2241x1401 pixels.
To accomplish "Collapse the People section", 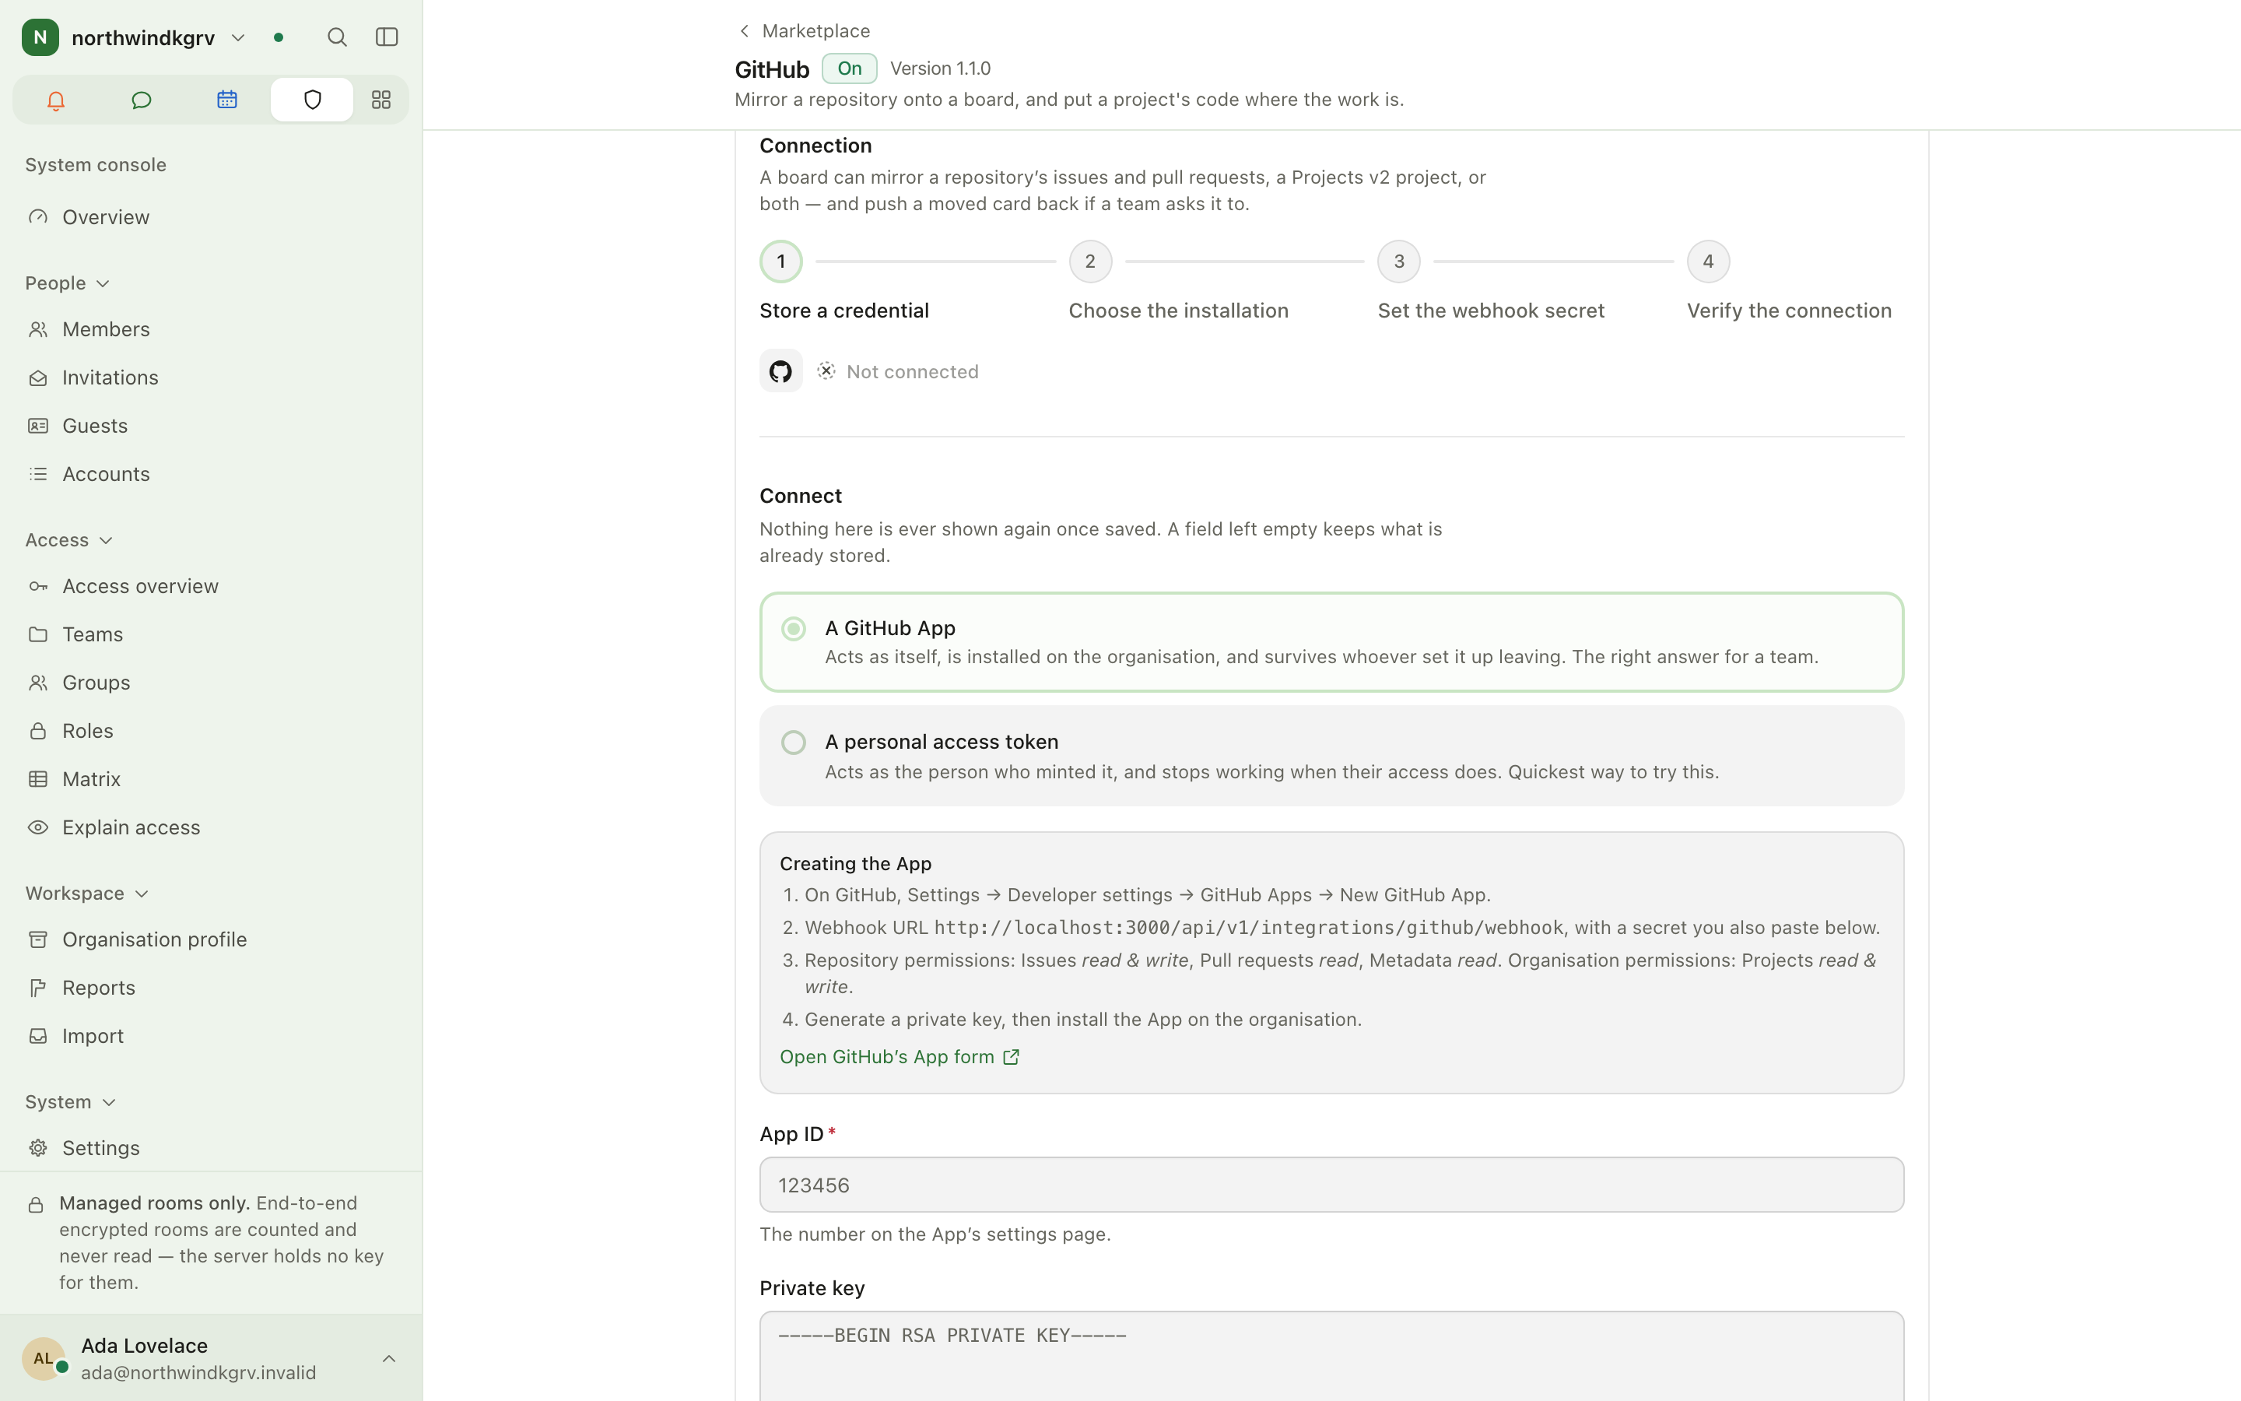I will coord(68,283).
